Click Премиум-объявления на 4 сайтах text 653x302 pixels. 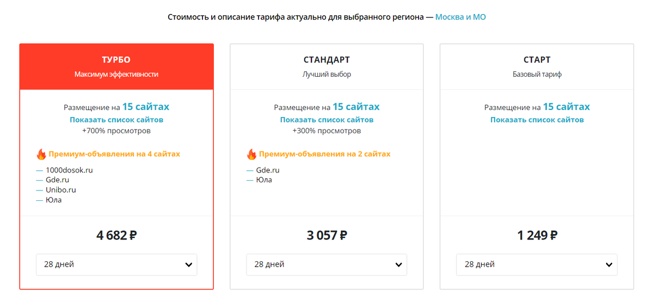114,154
